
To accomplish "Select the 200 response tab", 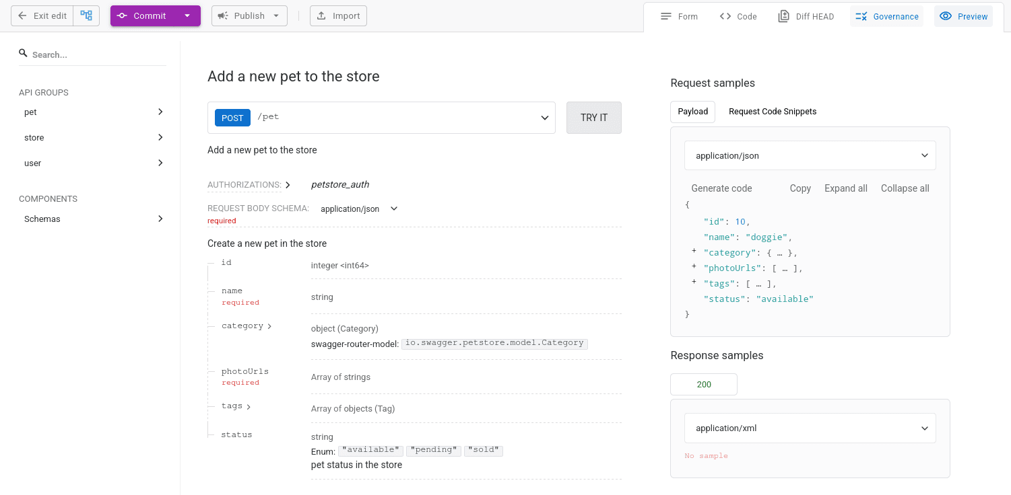I will tap(704, 385).
